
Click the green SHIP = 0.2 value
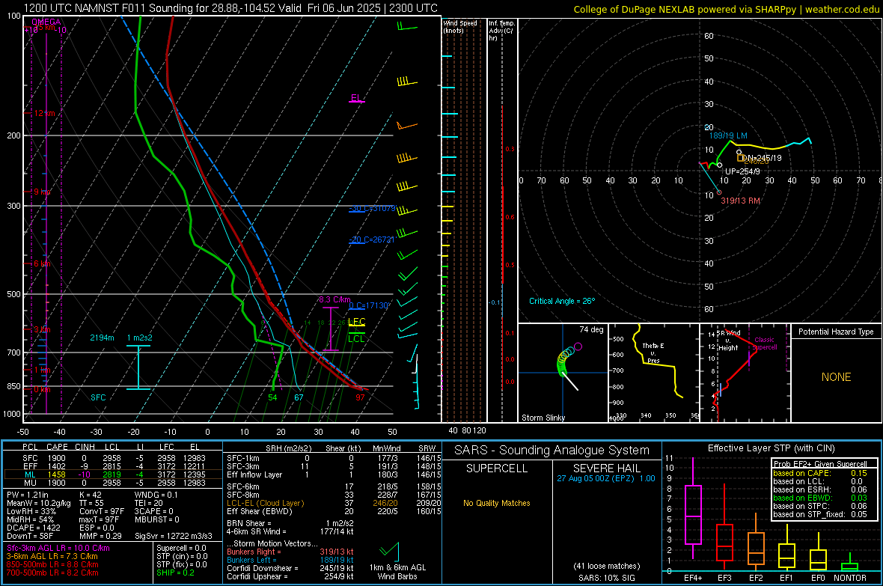[x=175, y=573]
